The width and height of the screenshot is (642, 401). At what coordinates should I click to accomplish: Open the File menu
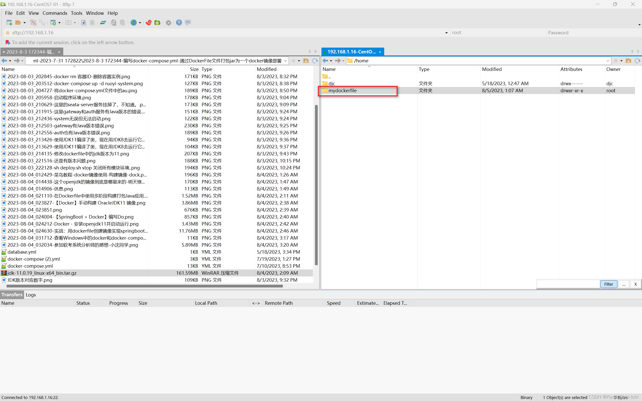[9, 13]
